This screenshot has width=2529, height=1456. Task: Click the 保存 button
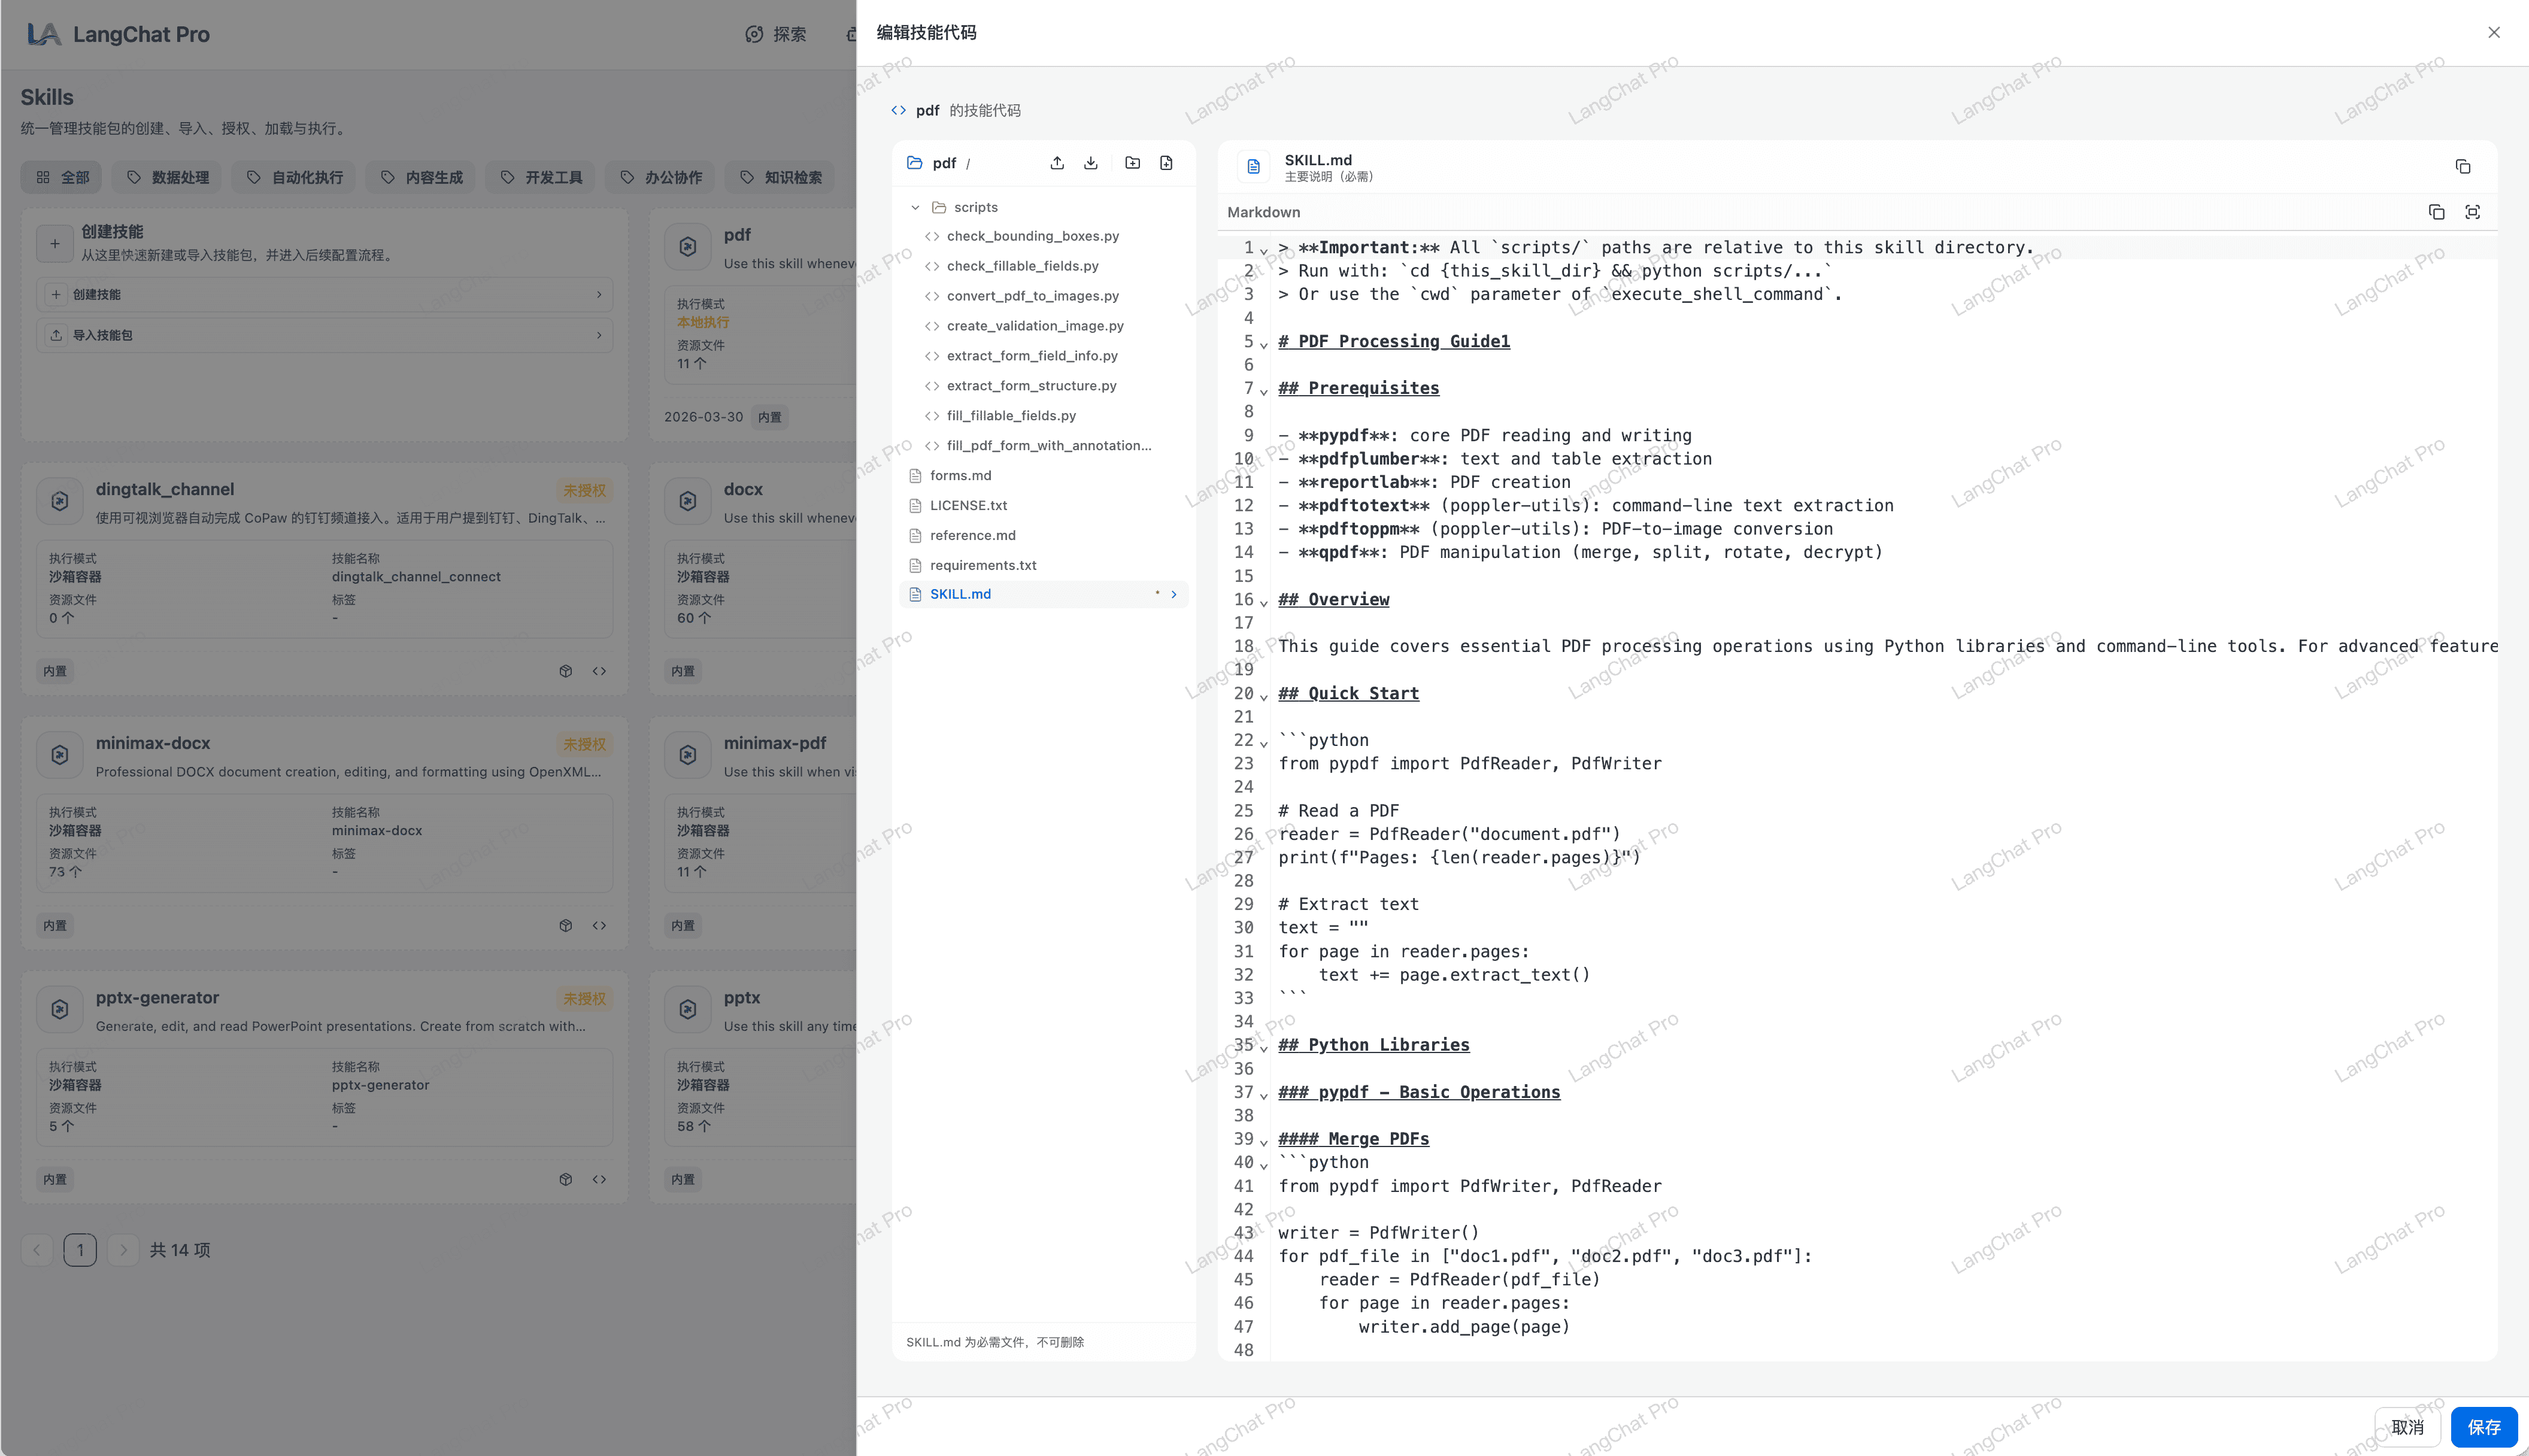(x=2483, y=1427)
